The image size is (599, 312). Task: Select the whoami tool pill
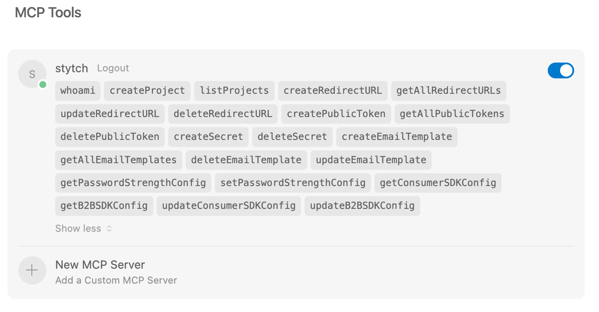pyautogui.click(x=77, y=91)
